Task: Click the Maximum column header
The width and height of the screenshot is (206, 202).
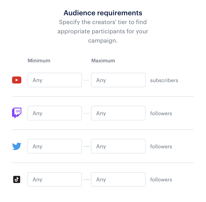Action: (103, 61)
